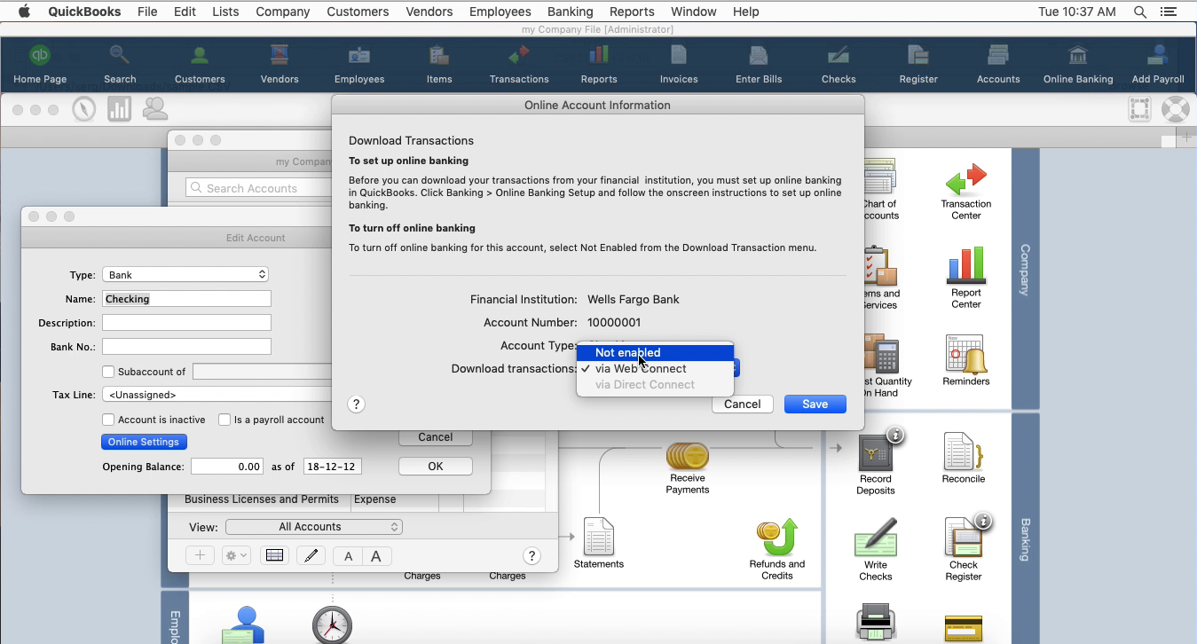Open Transaction Center on the home page

coord(965,191)
